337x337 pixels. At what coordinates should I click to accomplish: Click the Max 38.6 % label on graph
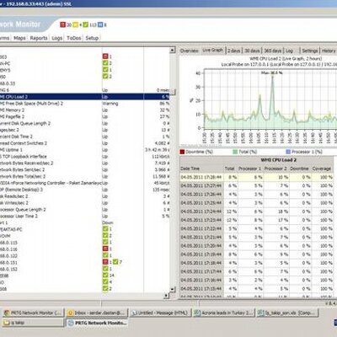(271, 72)
